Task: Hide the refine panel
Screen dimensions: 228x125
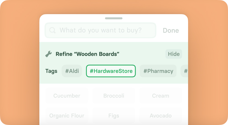Action: click(174, 54)
